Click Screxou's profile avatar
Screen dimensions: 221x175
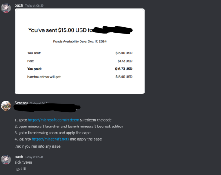(x=6, y=106)
